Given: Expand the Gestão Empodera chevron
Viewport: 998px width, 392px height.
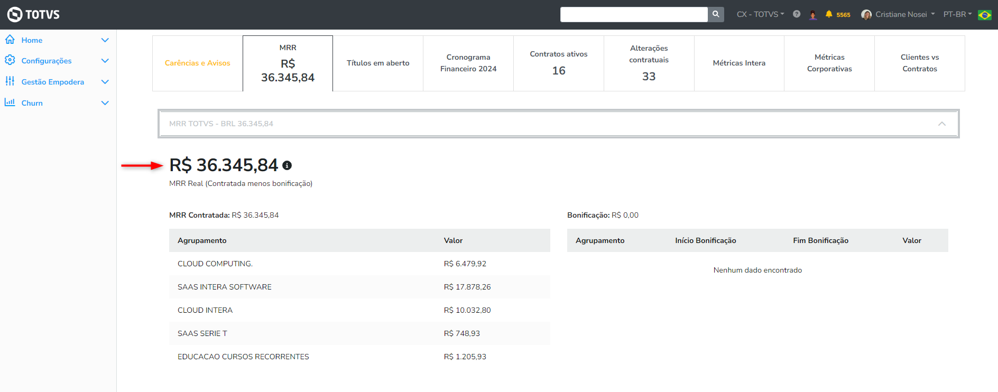Looking at the screenshot, I should pos(105,82).
